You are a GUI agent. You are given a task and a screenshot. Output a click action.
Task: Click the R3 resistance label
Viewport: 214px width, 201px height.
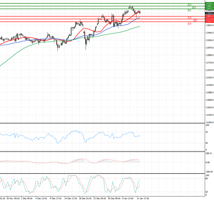coord(189,5)
